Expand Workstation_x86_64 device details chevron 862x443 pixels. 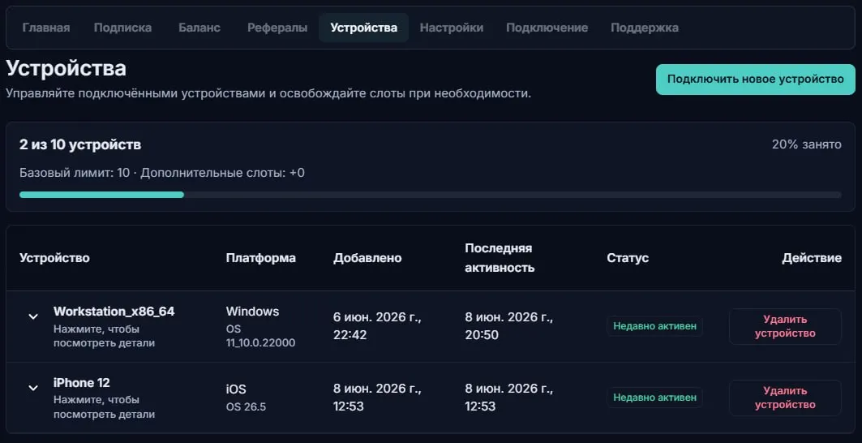(x=33, y=316)
